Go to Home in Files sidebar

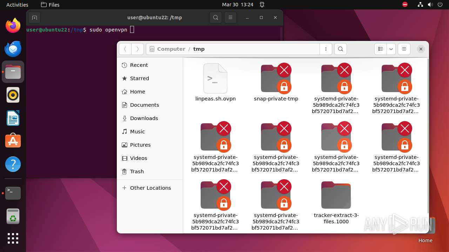[x=150, y=92]
